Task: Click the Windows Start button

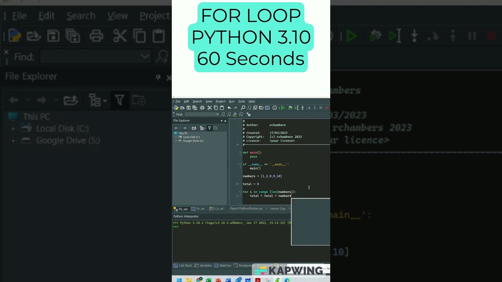Action: [x=179, y=280]
